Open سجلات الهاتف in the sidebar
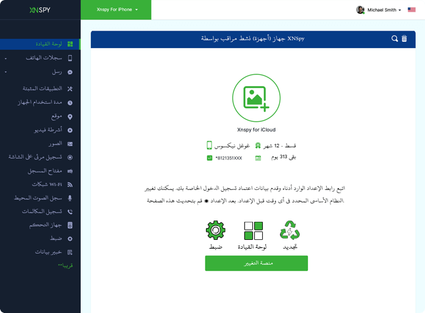 coord(44,58)
